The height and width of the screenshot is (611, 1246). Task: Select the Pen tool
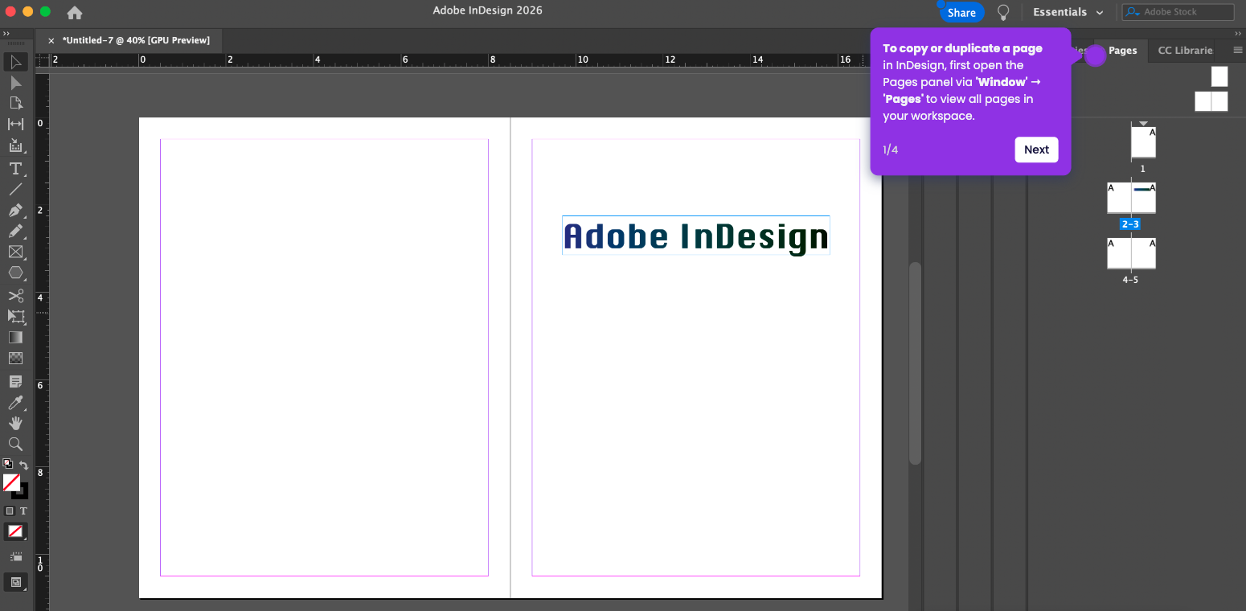(x=16, y=211)
